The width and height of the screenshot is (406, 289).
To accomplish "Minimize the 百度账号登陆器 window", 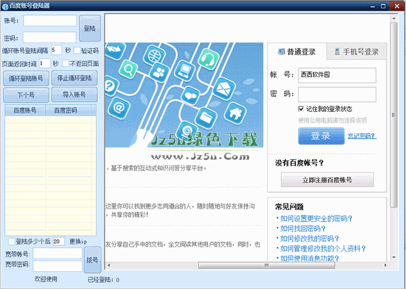I will coord(372,6).
